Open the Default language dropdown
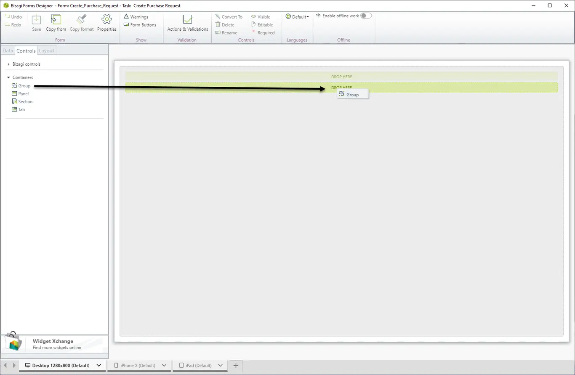 (297, 17)
